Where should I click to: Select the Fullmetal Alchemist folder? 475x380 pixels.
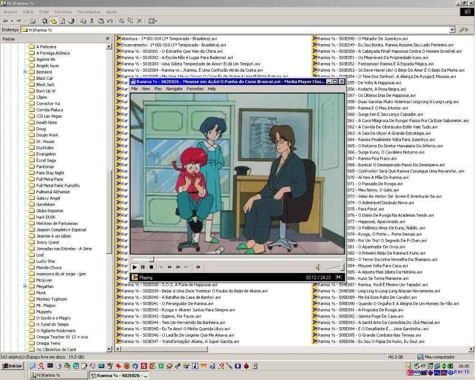53,192
